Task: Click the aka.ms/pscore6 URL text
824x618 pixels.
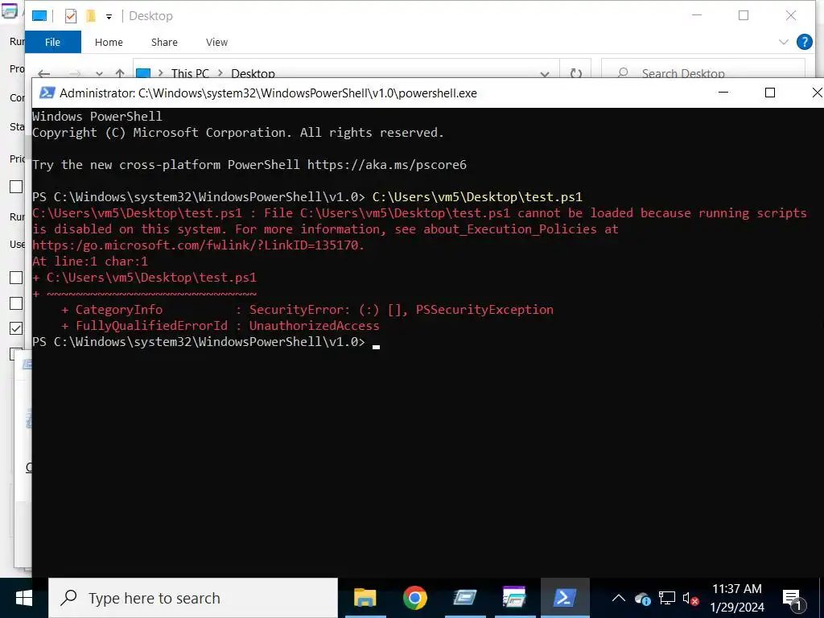Action: (x=387, y=164)
